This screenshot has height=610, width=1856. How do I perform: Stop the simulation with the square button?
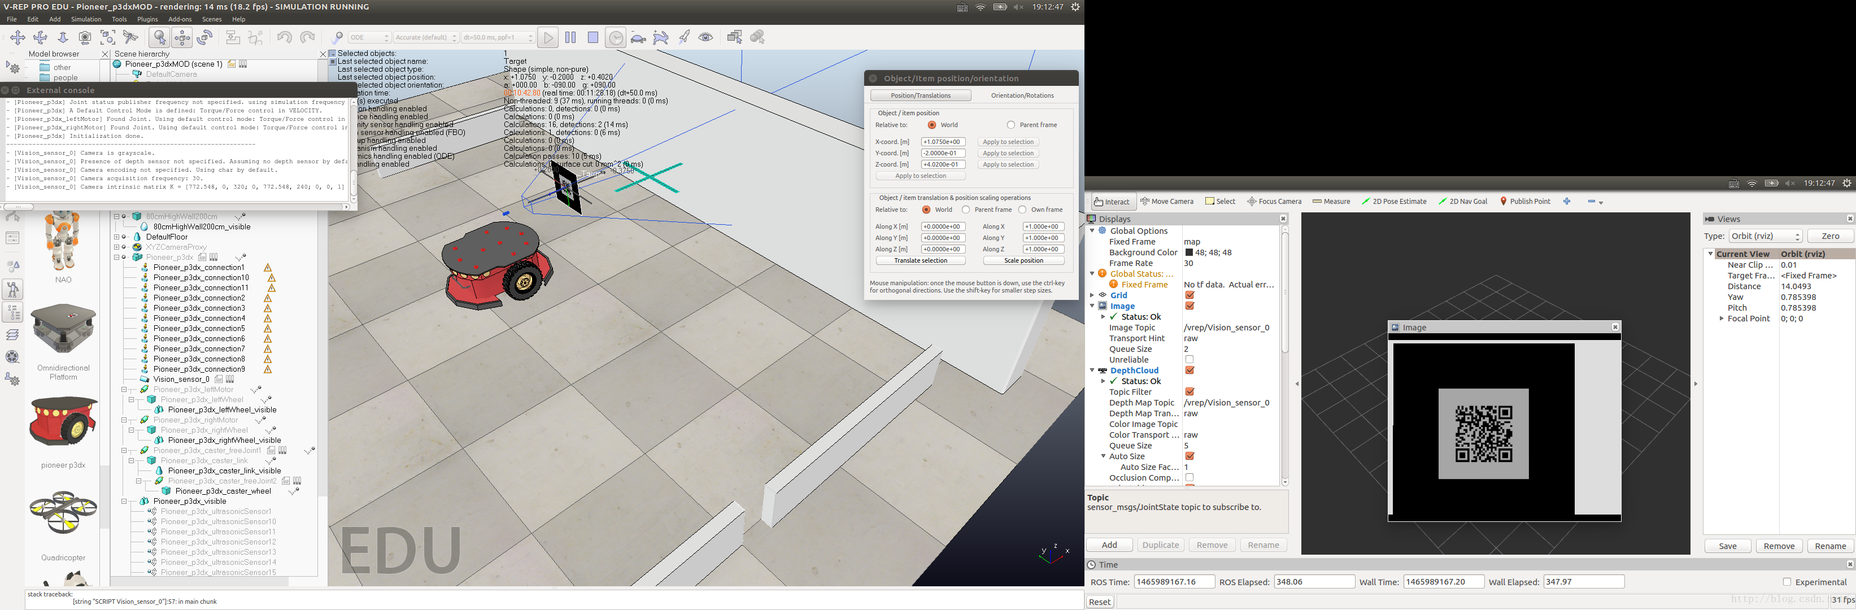click(593, 37)
